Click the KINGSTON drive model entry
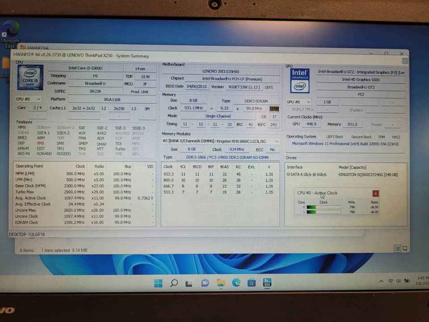 click(368, 175)
